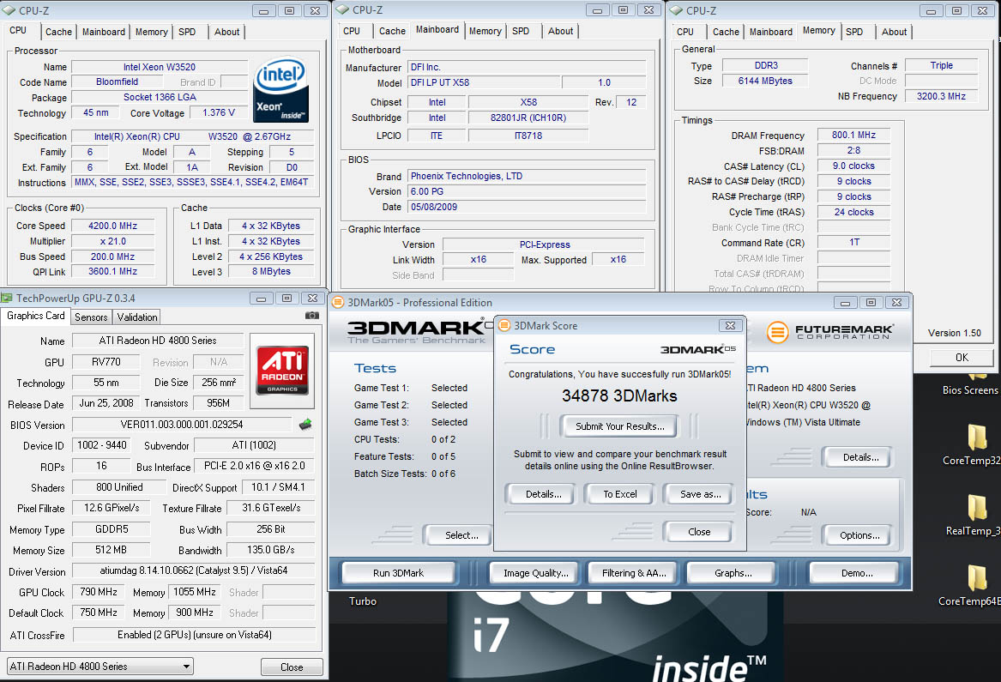Switch to Cache tab in left CPU-Z window
The width and height of the screenshot is (1001, 682).
pos(58,32)
